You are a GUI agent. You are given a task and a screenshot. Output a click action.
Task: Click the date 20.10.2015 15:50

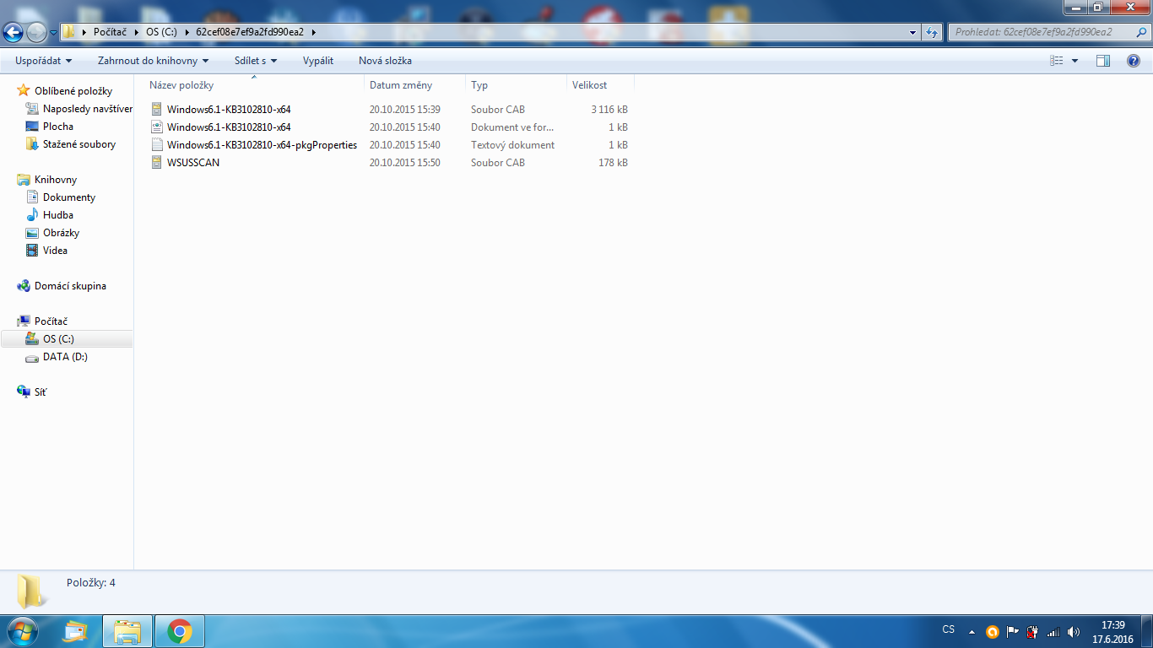[404, 163]
